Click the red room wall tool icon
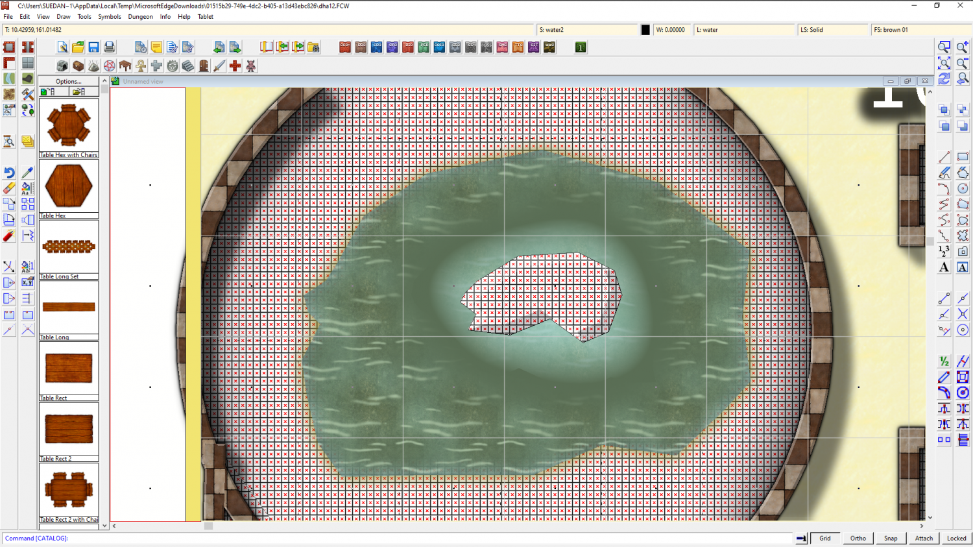Image resolution: width=973 pixels, height=547 pixels. [9, 47]
